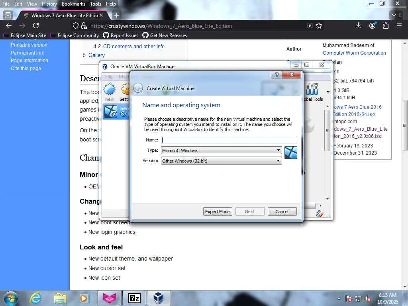Click Firefox reload page icon

36,25
